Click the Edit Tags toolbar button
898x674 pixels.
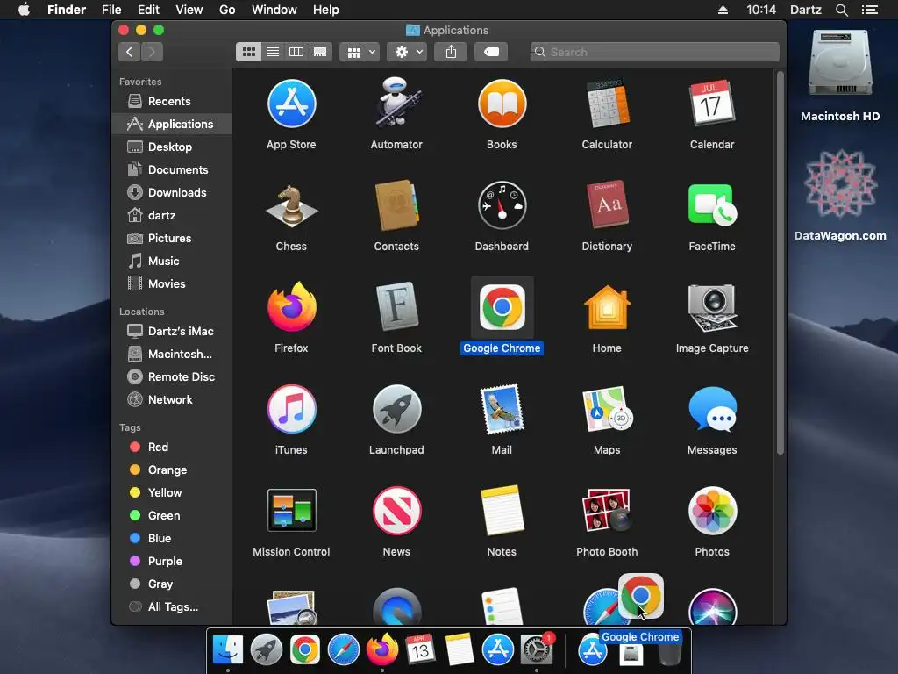[491, 52]
